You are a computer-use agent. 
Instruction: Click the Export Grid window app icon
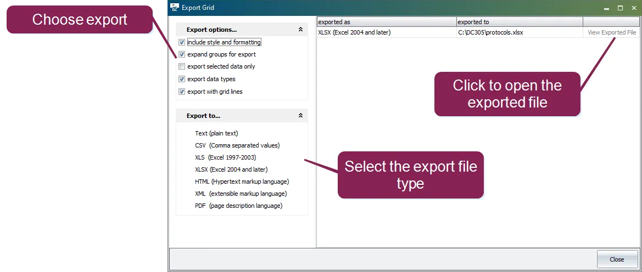tap(175, 7)
